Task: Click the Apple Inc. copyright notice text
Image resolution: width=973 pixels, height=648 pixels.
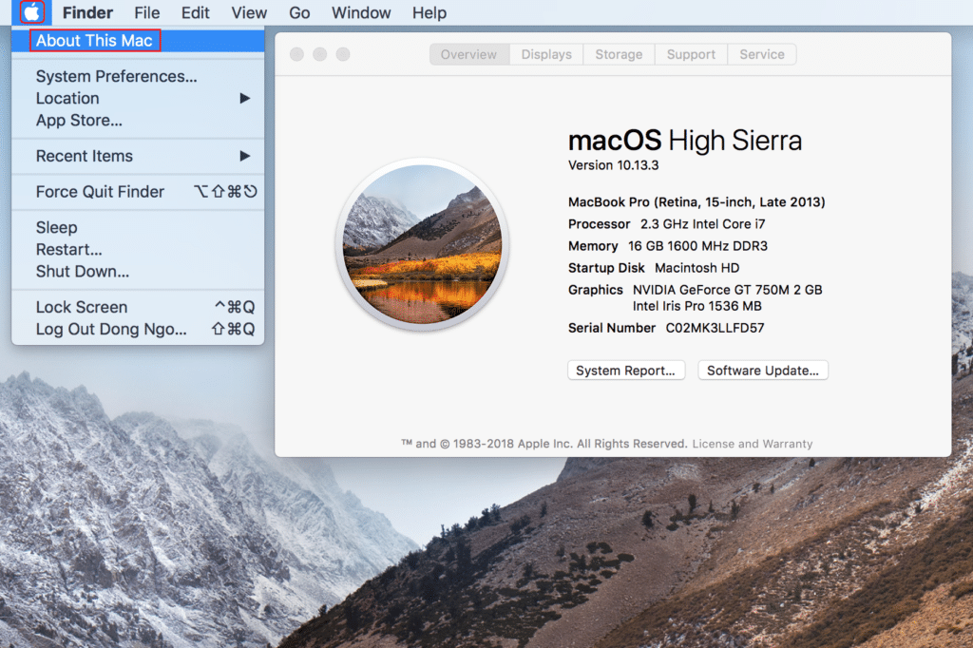Action: (544, 444)
